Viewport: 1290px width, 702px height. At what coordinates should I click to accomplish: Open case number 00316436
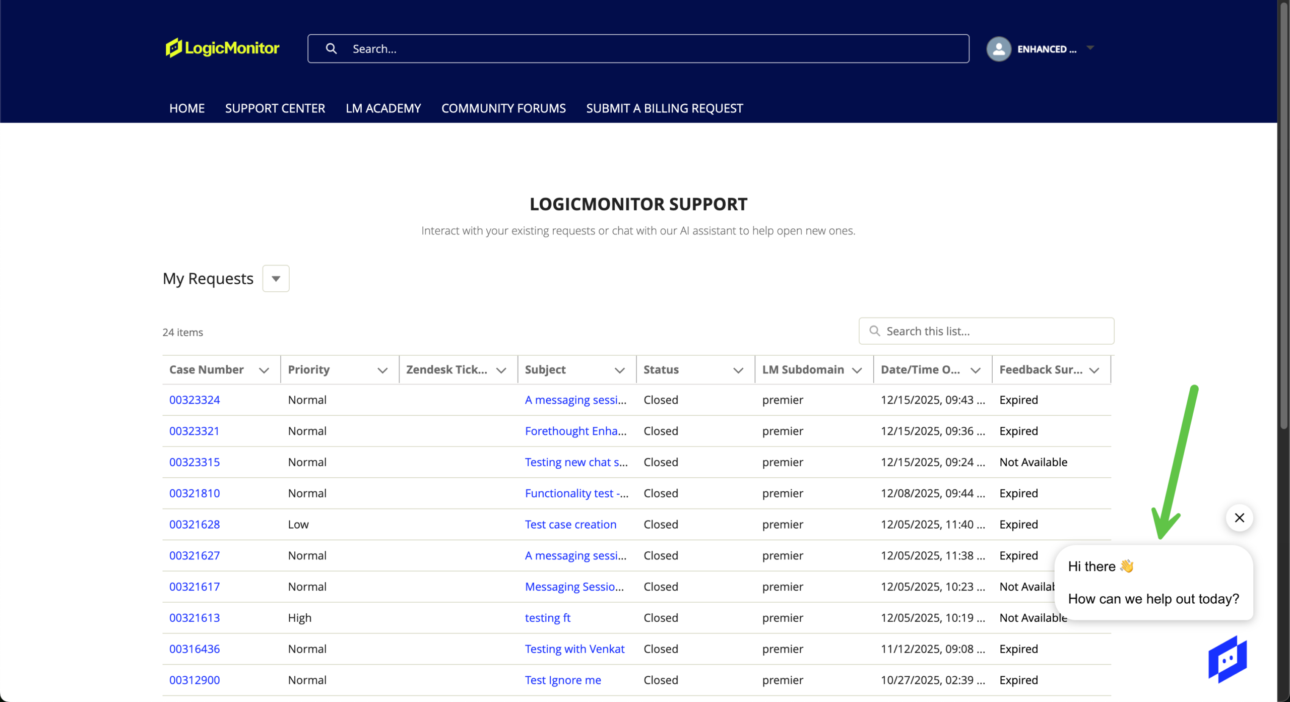195,649
